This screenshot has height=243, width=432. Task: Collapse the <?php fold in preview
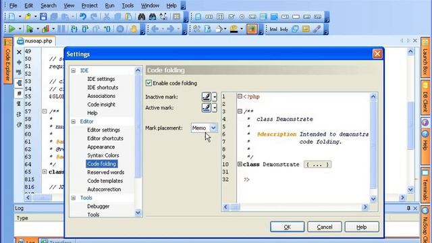click(x=240, y=96)
